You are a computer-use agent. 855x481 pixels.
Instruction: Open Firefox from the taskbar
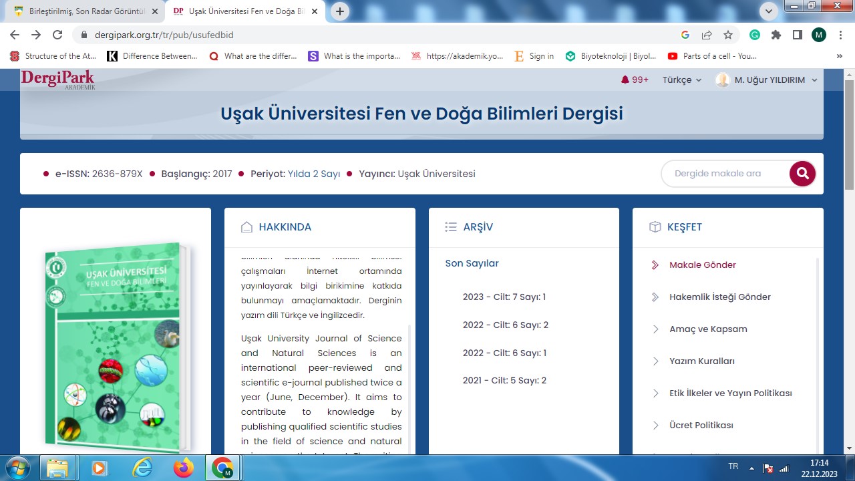click(183, 468)
